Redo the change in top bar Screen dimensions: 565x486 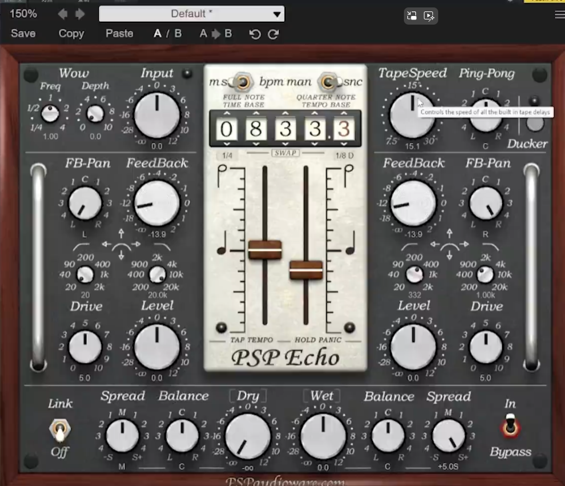274,34
